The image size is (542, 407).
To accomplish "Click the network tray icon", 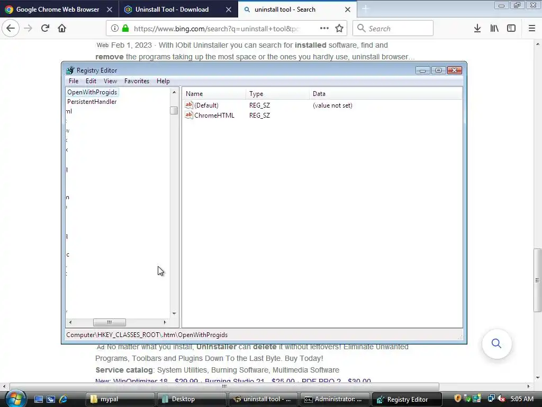I will click(x=491, y=399).
